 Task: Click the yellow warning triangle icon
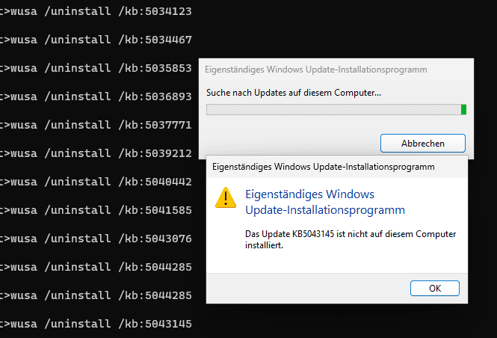(225, 197)
